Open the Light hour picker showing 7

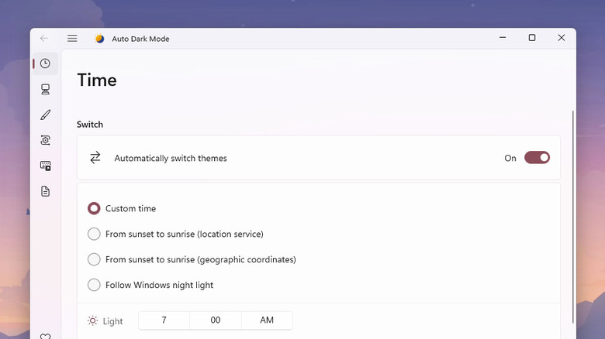pyautogui.click(x=164, y=320)
